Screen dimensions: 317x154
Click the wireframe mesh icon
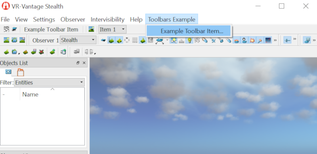[6, 29]
